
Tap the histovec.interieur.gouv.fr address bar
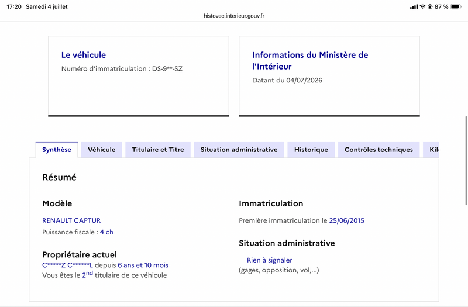[x=234, y=16]
